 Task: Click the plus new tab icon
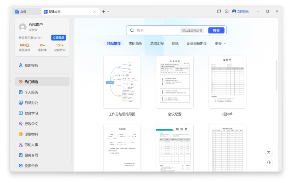click(x=103, y=12)
